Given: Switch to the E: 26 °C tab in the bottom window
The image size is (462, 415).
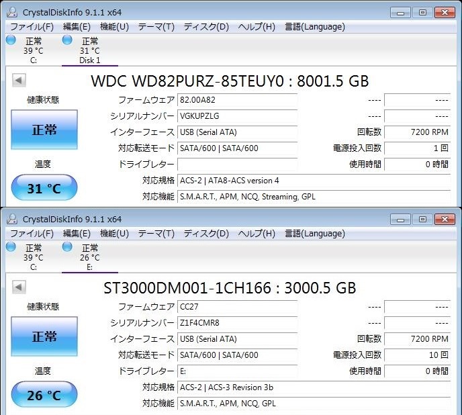Looking at the screenshot, I should (90, 257).
